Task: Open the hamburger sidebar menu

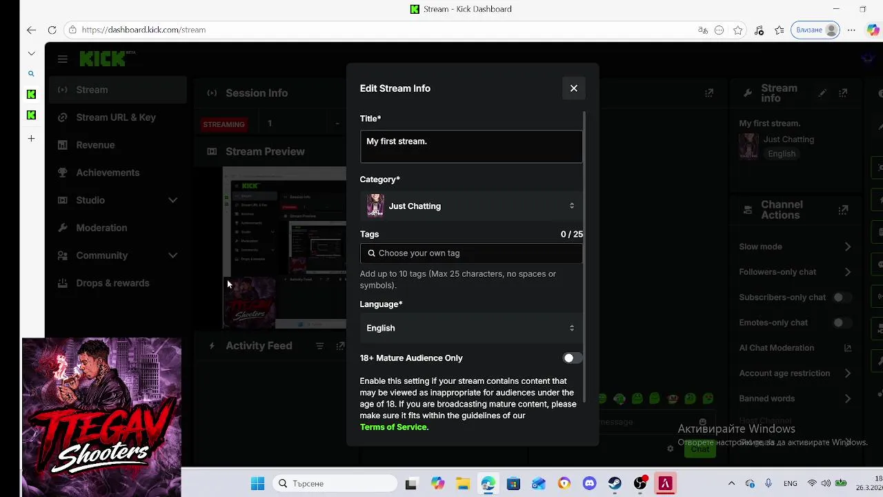Action: [63, 59]
